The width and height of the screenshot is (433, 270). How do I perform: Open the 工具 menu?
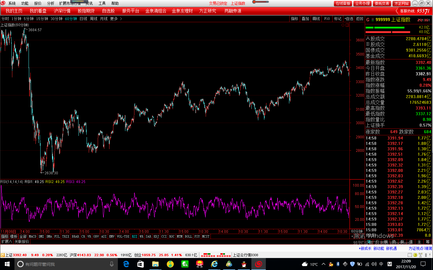click(102, 3)
